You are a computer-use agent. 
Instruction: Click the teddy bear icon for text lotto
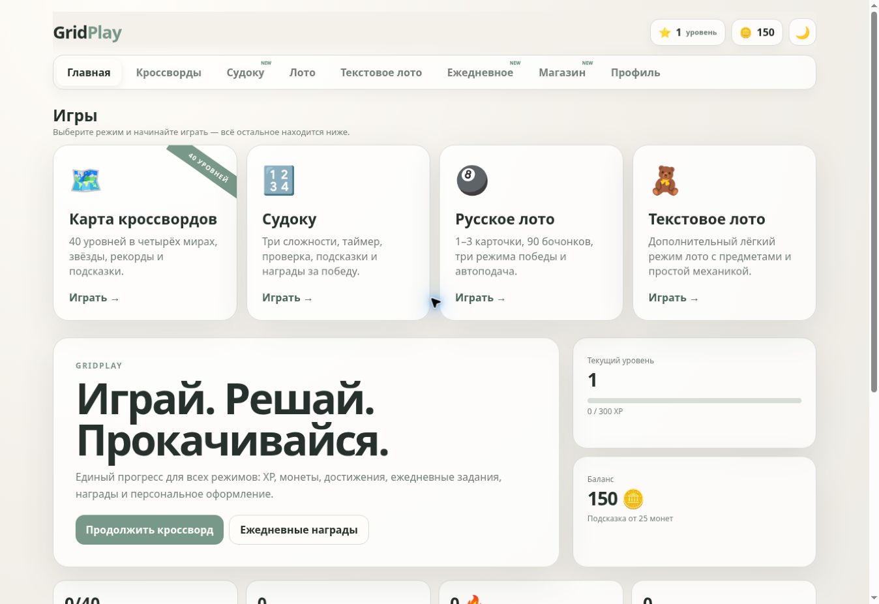click(x=665, y=181)
